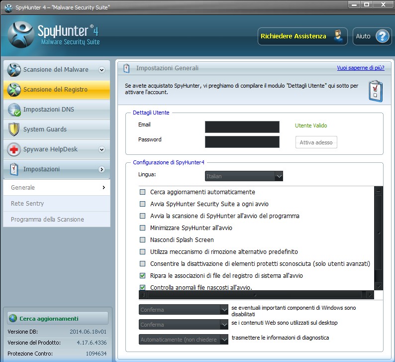This screenshot has width=395, height=362.
Task: Expand the Scansione del Malware chevron
Action: coord(102,70)
